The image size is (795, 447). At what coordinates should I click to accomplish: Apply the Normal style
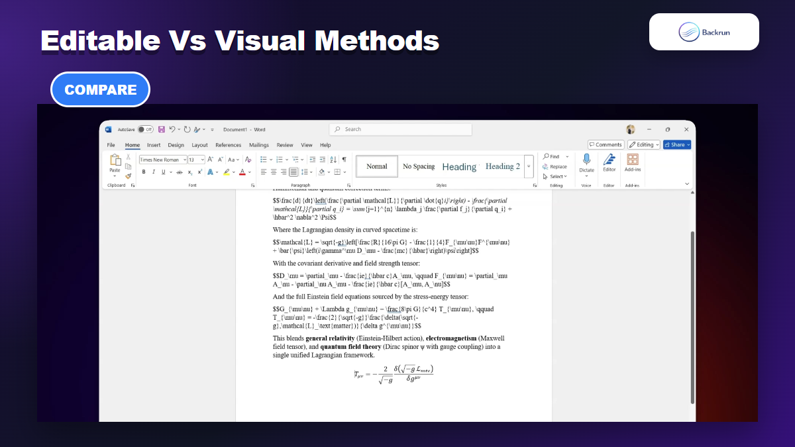(377, 166)
